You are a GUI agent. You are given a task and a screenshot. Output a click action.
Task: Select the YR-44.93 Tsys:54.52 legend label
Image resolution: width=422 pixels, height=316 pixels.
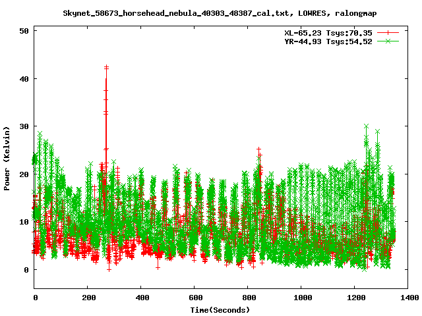coord(328,41)
